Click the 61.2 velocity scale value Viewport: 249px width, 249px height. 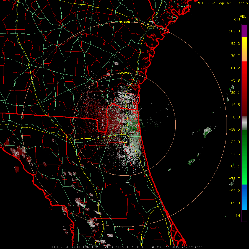tap(235, 68)
